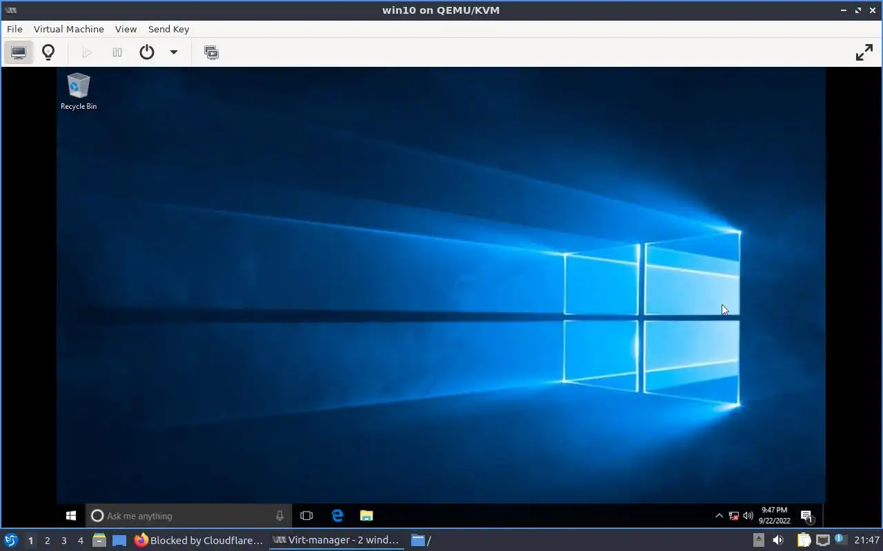The width and height of the screenshot is (883, 551).
Task: Switch to fullscreen view icon
Action: 864,52
